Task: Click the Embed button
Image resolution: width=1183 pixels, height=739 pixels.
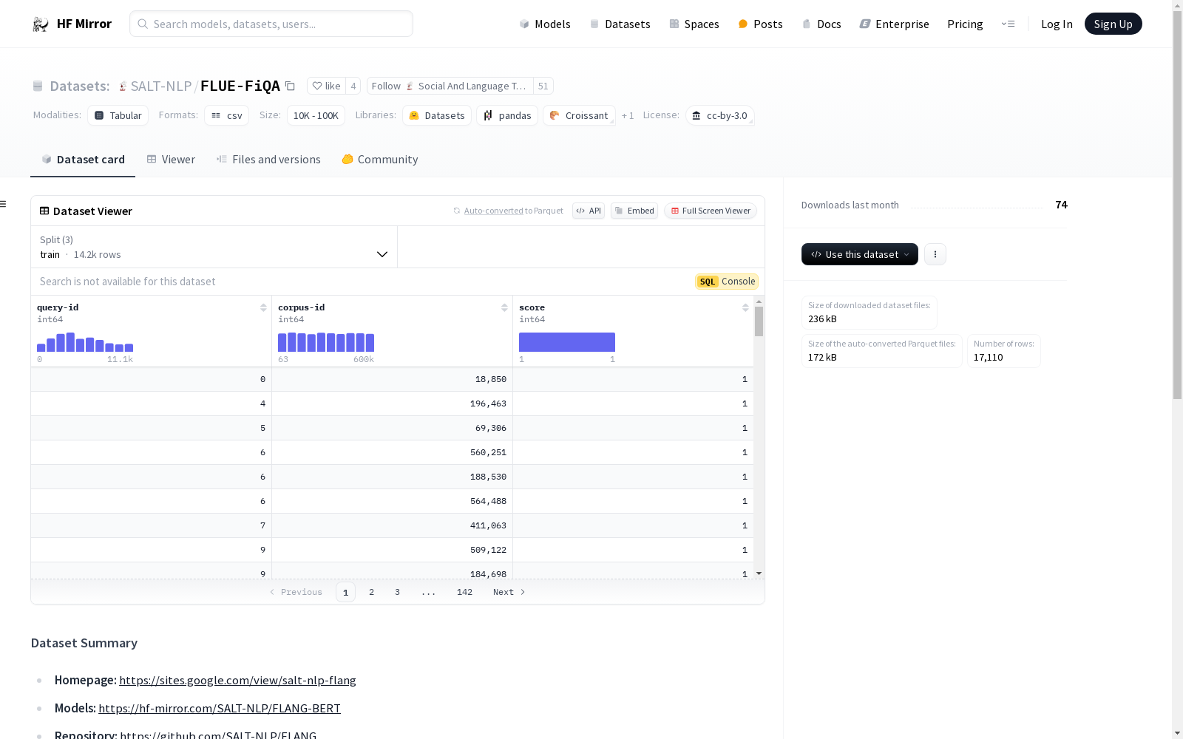Action: pyautogui.click(x=634, y=211)
